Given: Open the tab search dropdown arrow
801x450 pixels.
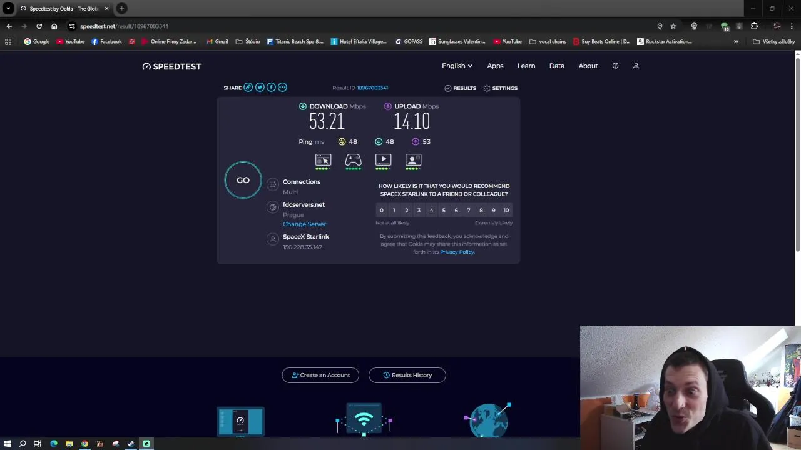Looking at the screenshot, I should coord(8,8).
